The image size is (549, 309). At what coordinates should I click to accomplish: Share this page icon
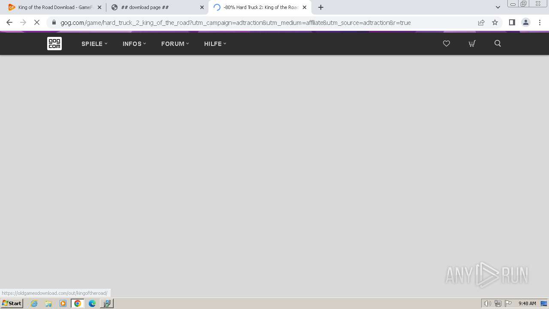pyautogui.click(x=481, y=23)
